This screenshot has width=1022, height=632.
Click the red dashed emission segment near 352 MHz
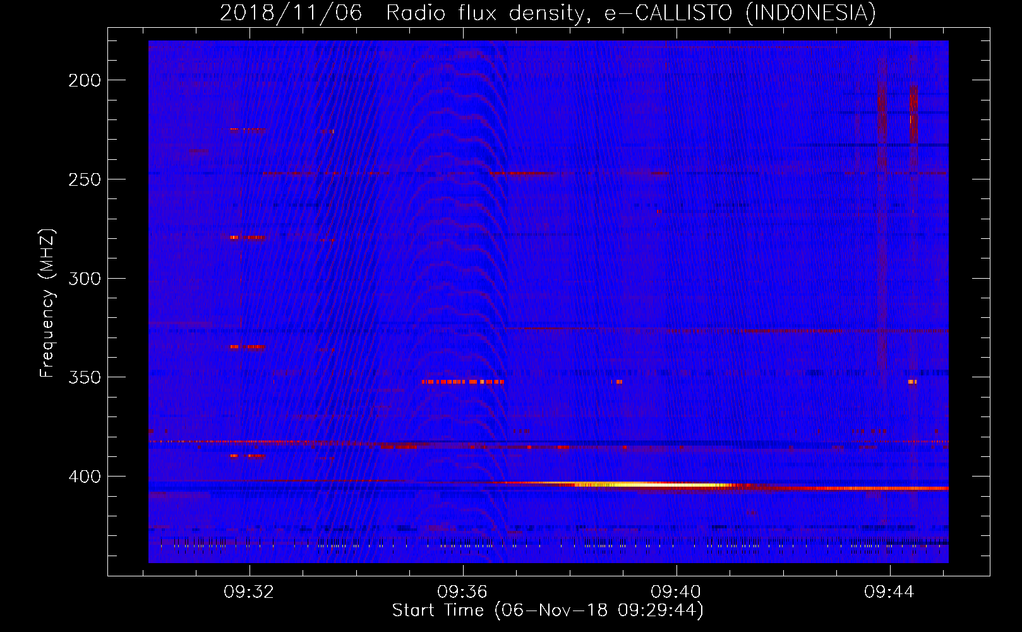click(462, 382)
